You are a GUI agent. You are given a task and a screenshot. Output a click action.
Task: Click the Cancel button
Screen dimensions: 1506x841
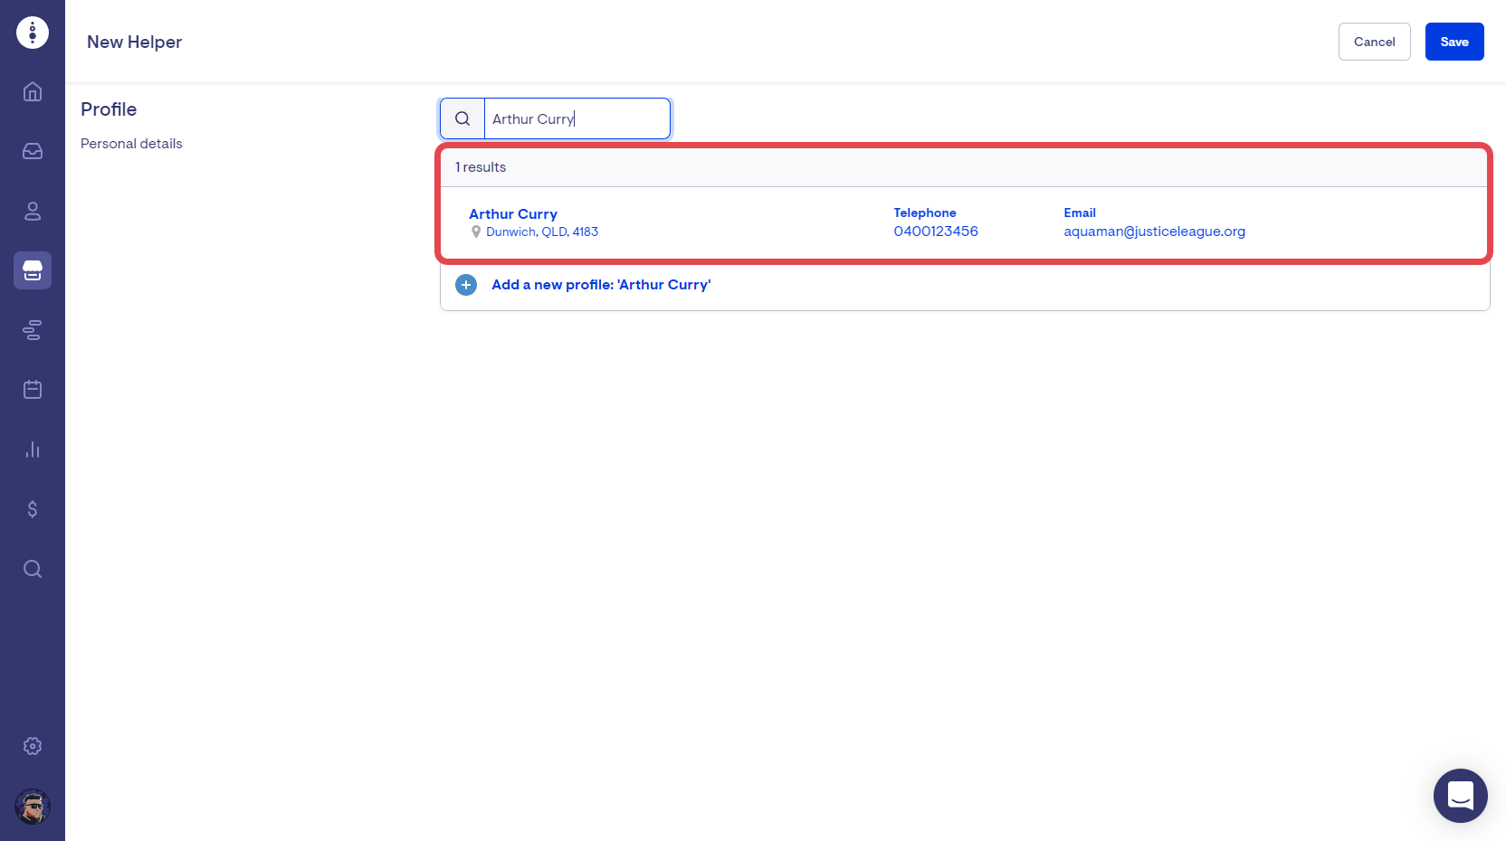[1374, 42]
